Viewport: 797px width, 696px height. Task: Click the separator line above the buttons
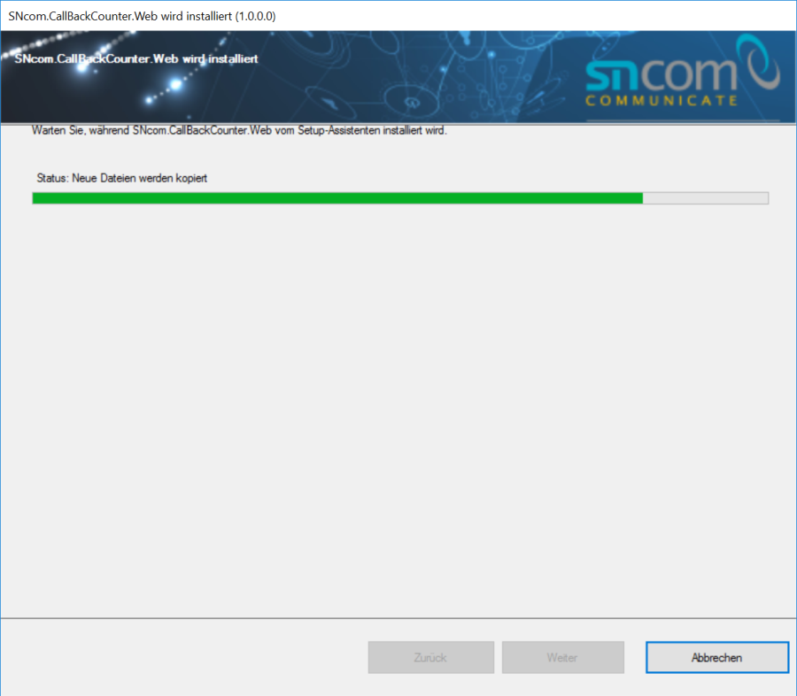tap(398, 618)
